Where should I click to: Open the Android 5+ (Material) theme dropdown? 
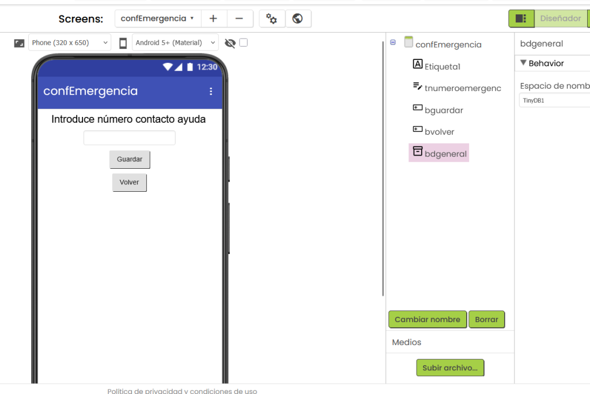tap(175, 43)
